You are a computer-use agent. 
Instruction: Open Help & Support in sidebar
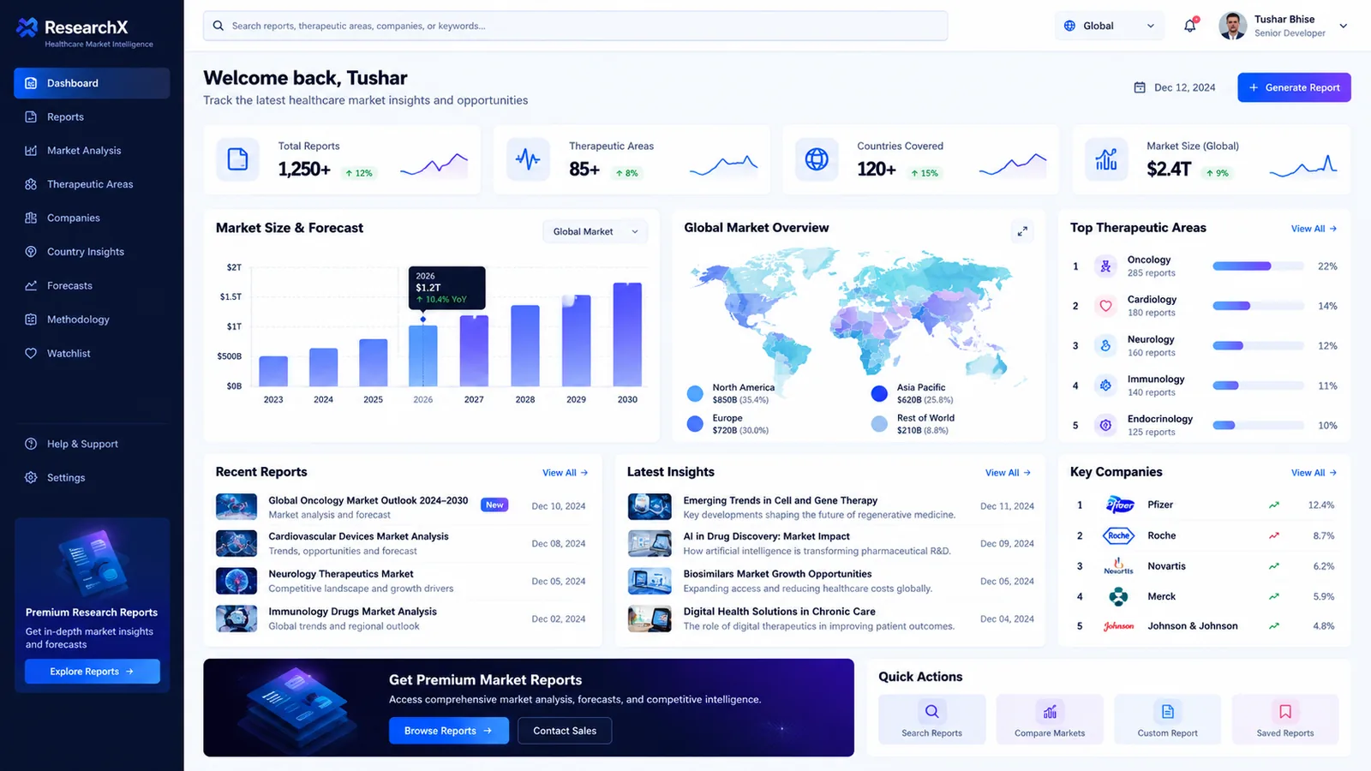[x=92, y=444]
